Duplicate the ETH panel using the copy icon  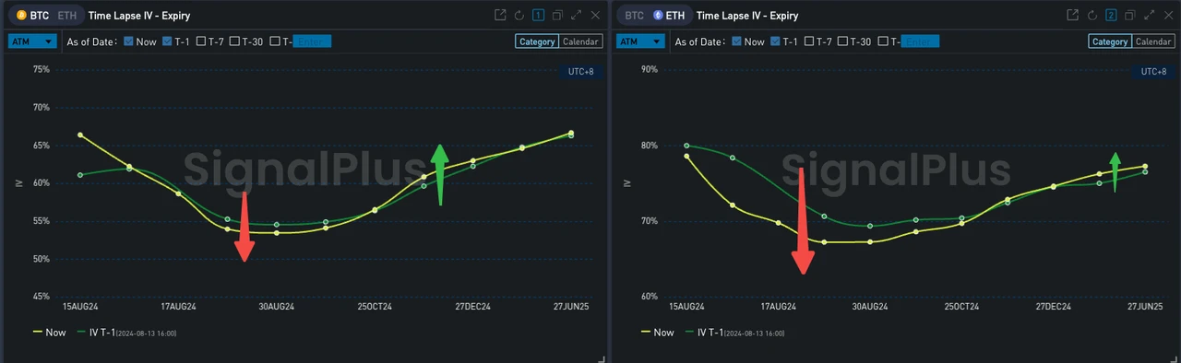[x=1130, y=15]
